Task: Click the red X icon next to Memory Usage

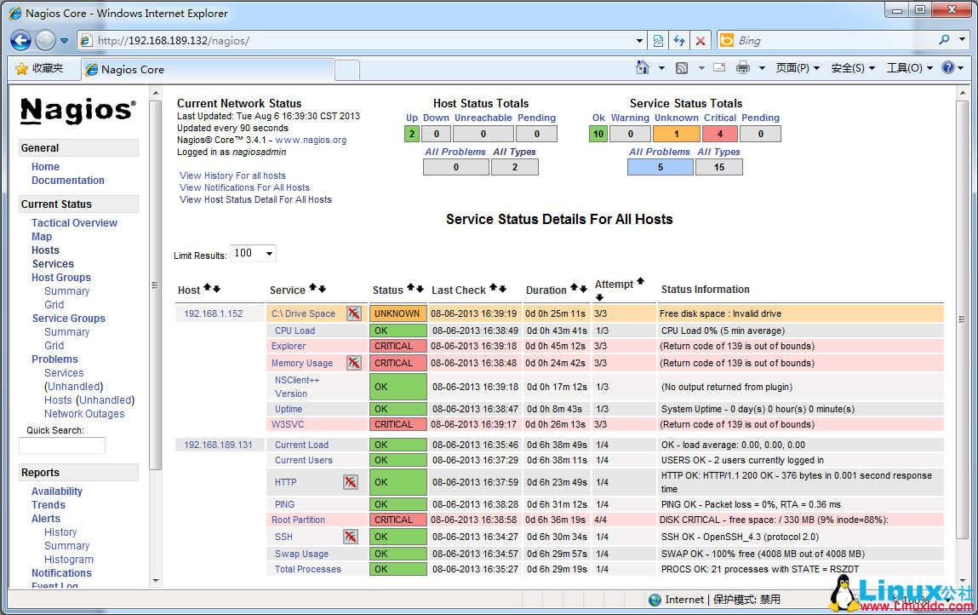Action: 355,363
